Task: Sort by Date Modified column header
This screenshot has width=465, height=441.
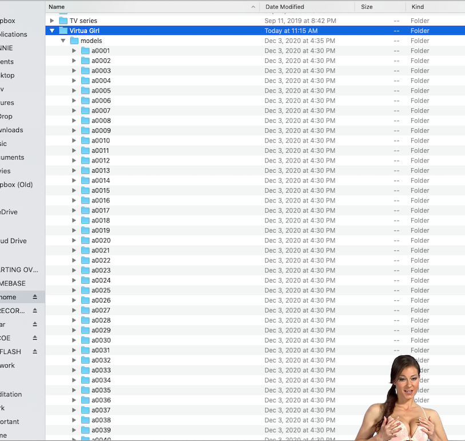Action: (284, 7)
